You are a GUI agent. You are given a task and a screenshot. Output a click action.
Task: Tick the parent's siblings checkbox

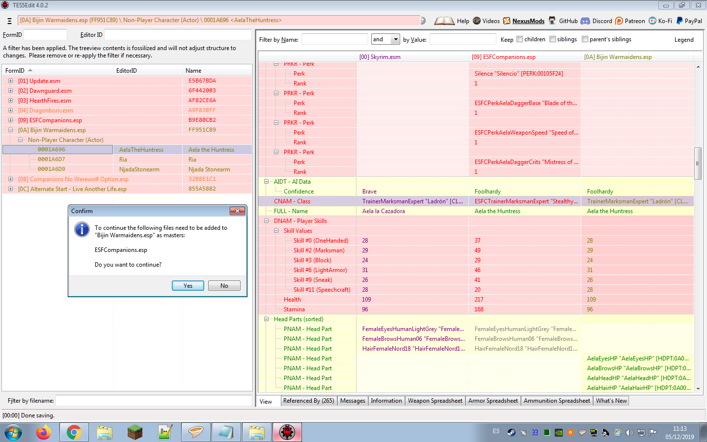[x=585, y=39]
